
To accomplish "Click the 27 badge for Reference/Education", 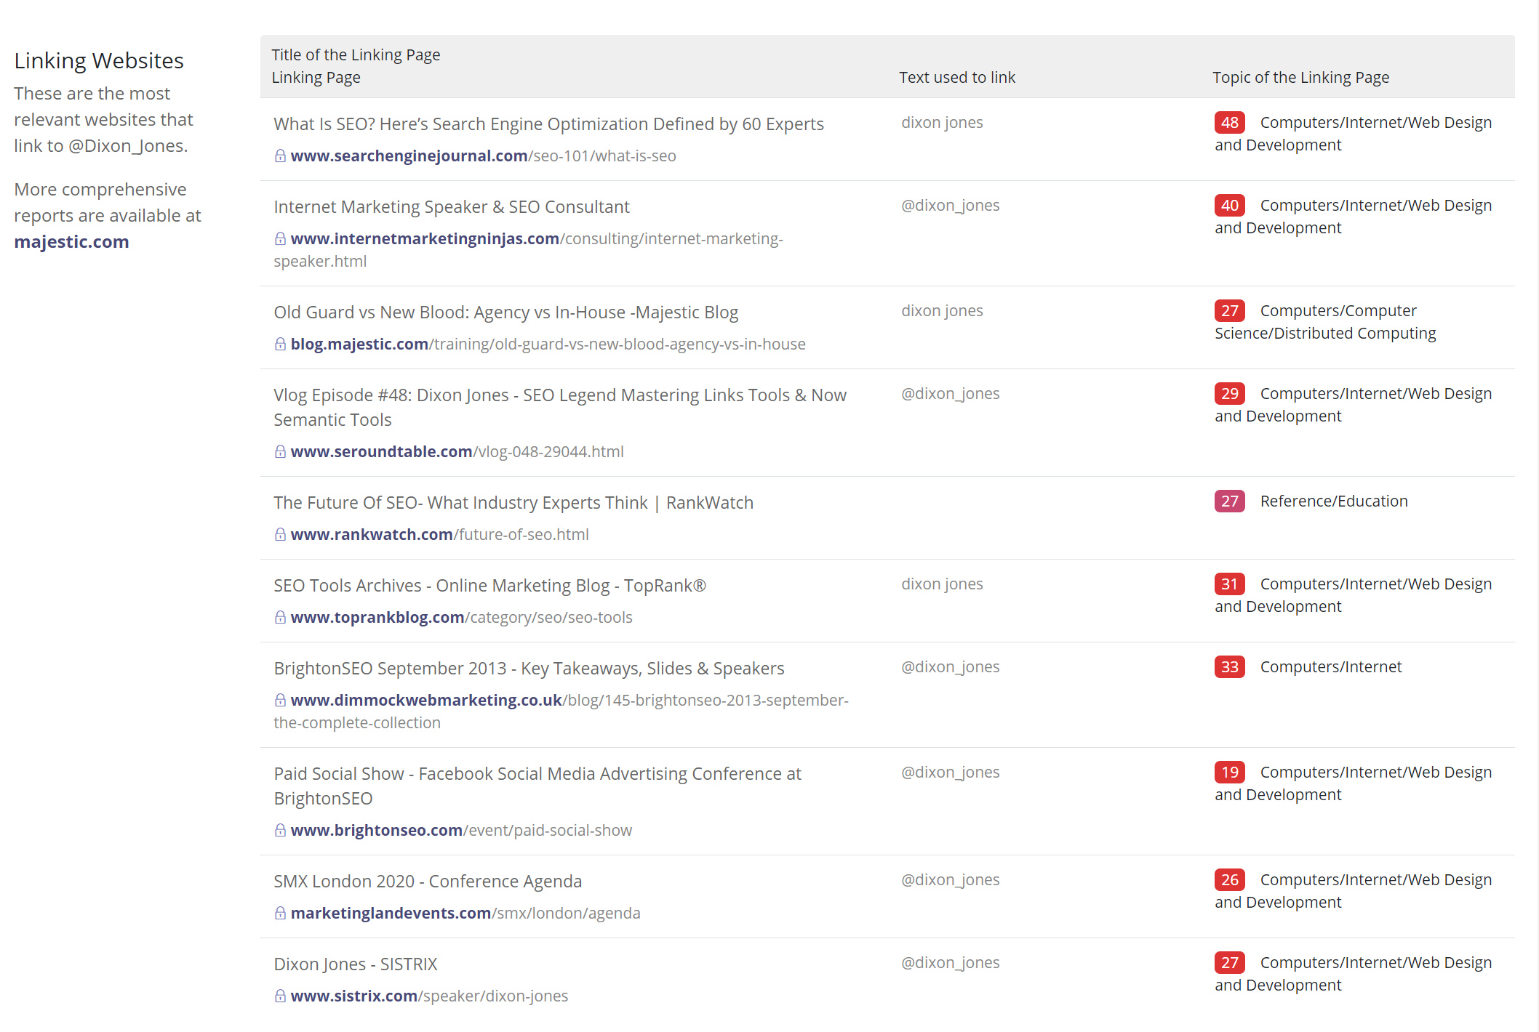I will (1230, 501).
